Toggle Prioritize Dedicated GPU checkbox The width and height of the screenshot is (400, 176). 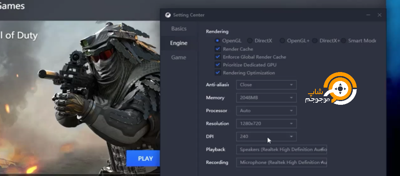218,65
